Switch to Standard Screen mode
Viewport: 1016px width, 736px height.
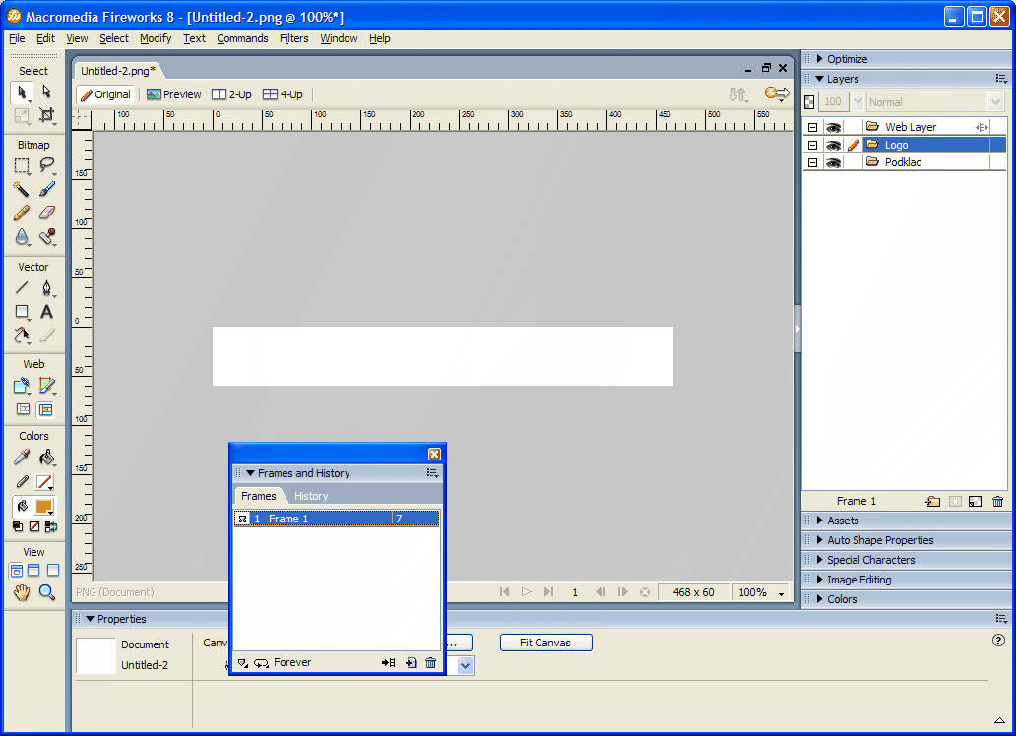(x=16, y=571)
